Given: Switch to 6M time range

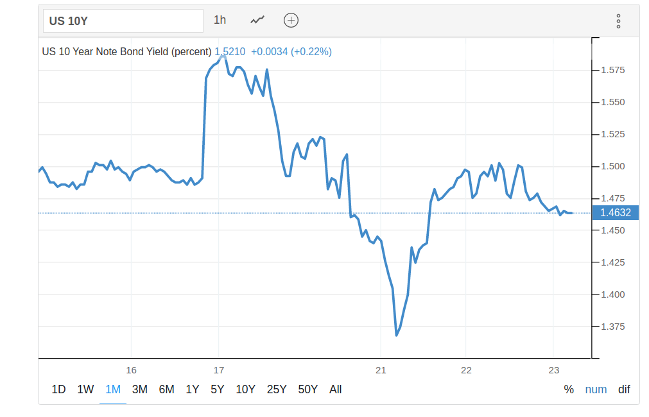Looking at the screenshot, I should click(x=166, y=389).
